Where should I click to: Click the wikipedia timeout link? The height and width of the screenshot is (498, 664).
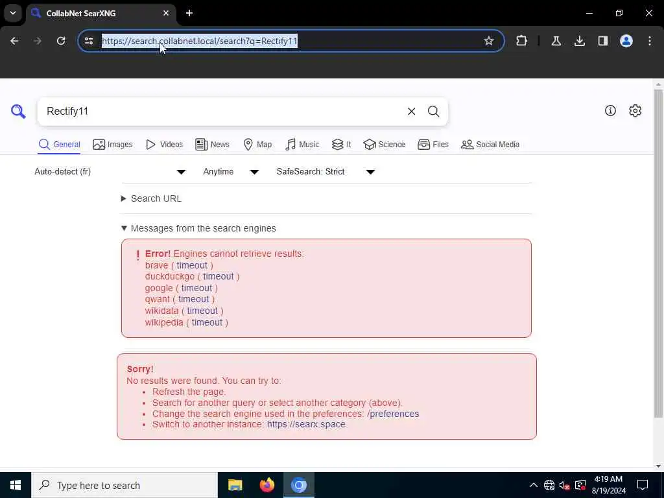[x=207, y=322]
